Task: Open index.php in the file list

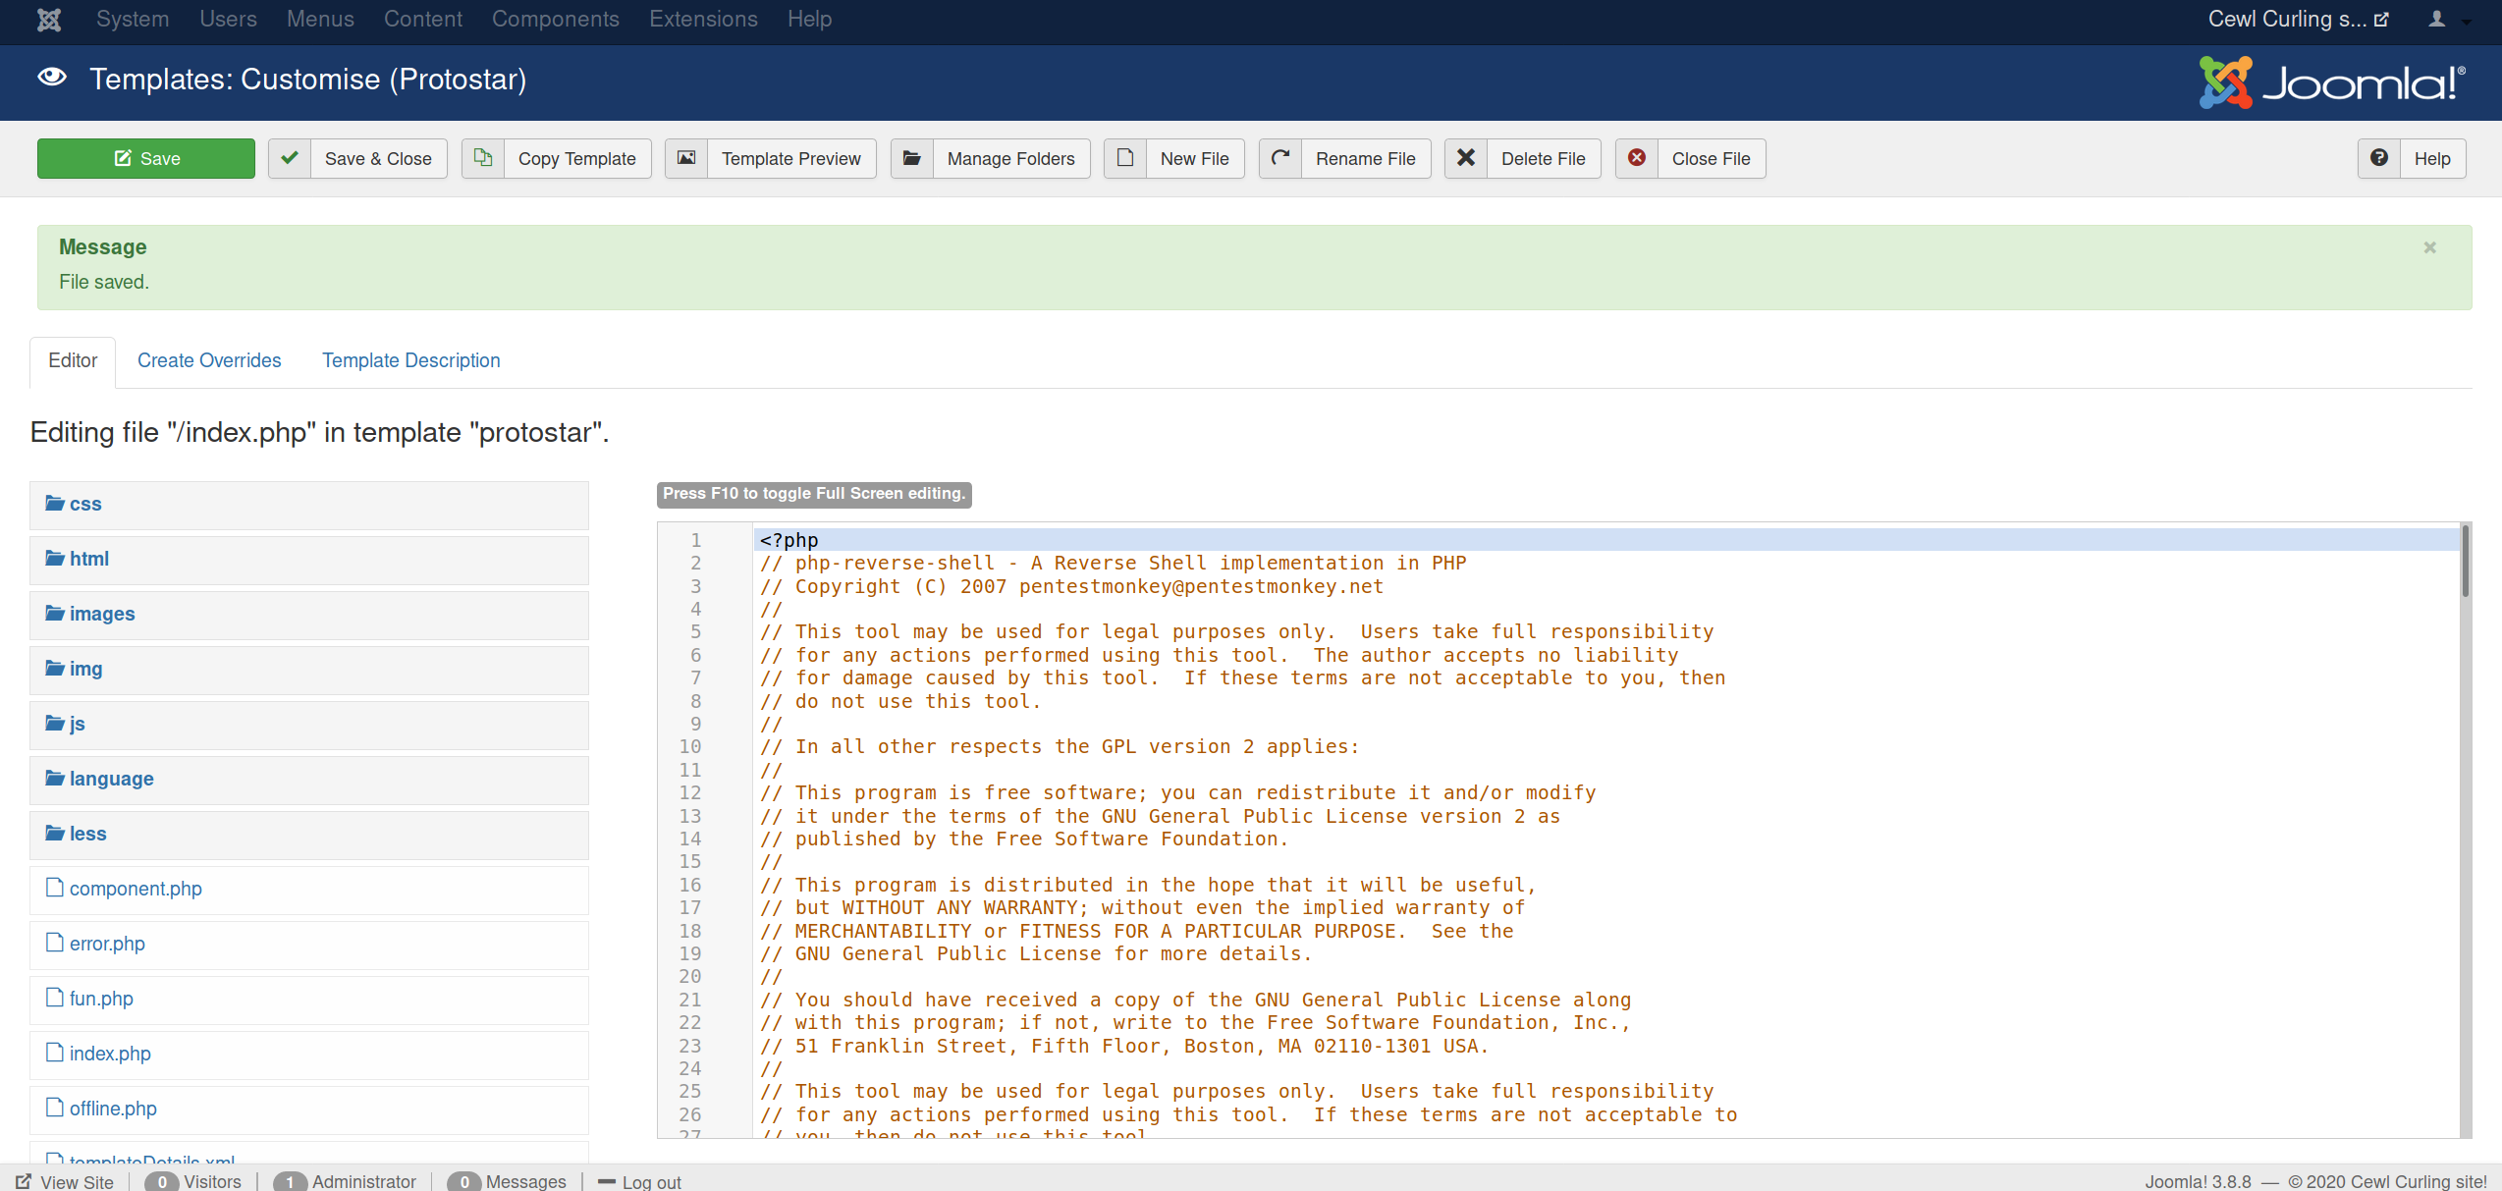Action: (309, 1055)
